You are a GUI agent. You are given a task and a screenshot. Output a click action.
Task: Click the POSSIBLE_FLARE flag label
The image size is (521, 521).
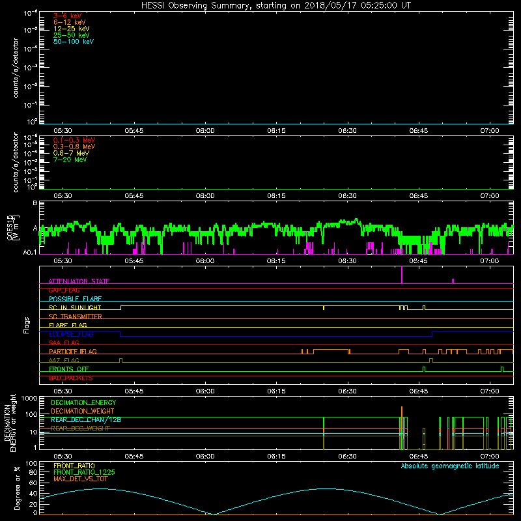75,299
